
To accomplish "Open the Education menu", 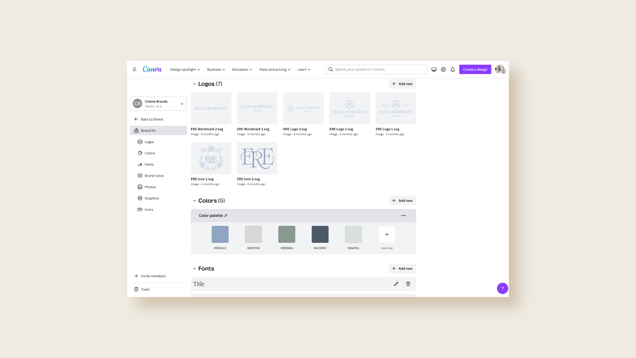I will click(x=242, y=69).
